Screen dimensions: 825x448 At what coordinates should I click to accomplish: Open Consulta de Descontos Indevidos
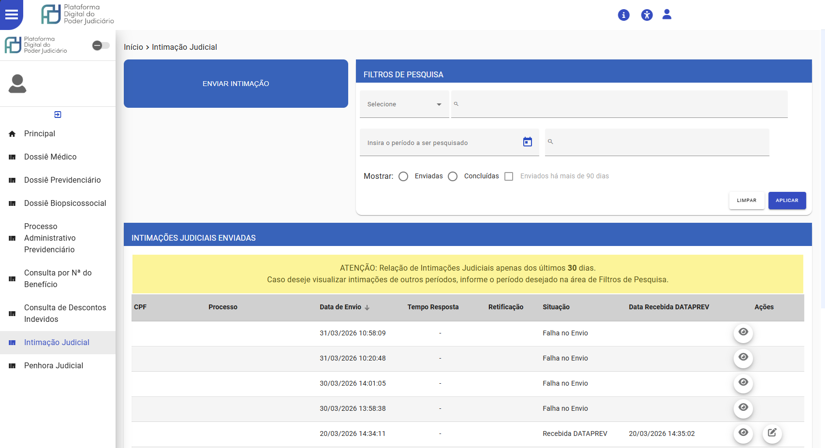(x=58, y=314)
